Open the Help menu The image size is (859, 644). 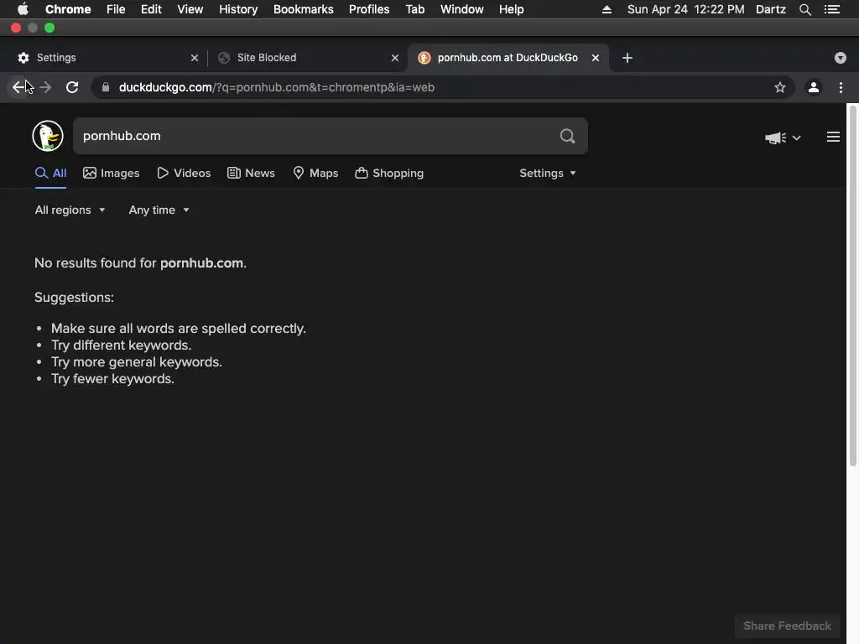(x=511, y=9)
